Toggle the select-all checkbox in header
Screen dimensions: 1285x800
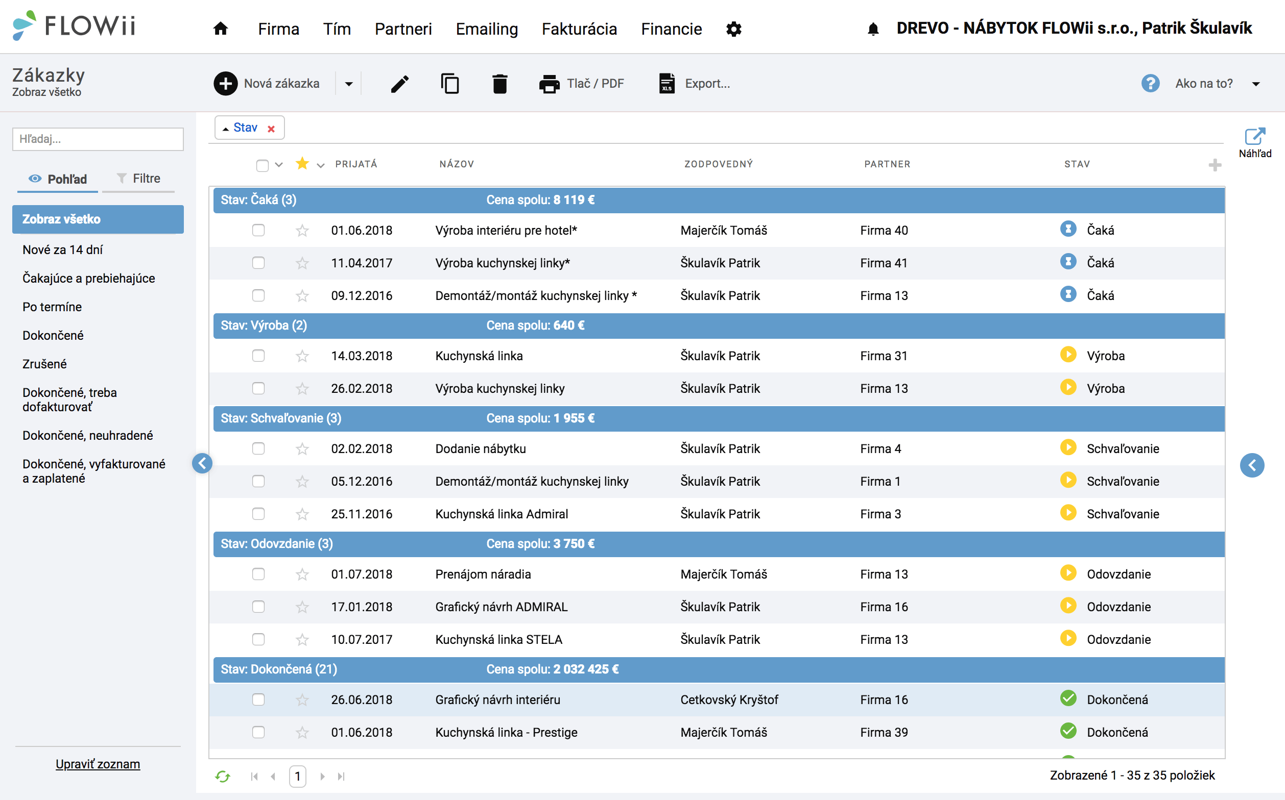262,165
